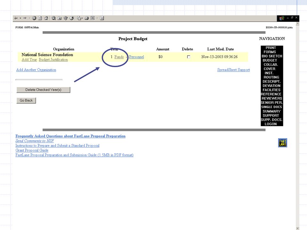Select SINGLE DOCS in the navigation menu

(272, 107)
